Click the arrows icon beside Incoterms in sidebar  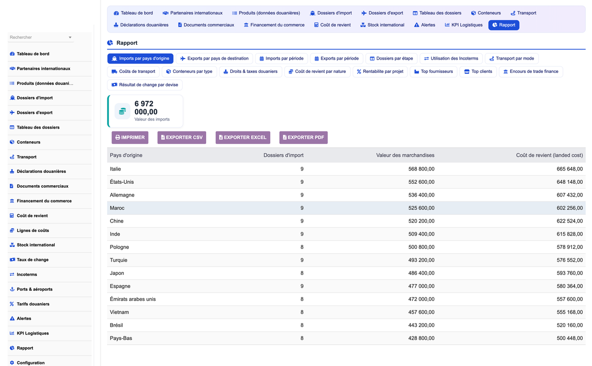click(x=12, y=274)
